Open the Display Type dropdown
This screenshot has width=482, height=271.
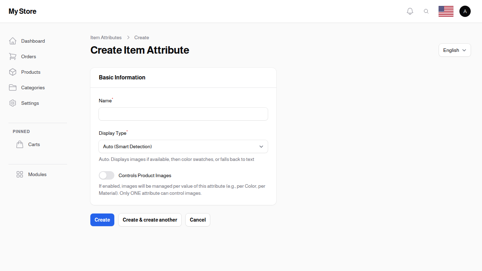point(183,146)
